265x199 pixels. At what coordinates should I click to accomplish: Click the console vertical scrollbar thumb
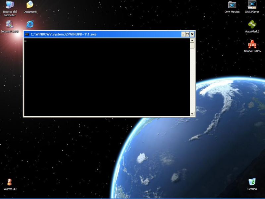[x=192, y=45]
